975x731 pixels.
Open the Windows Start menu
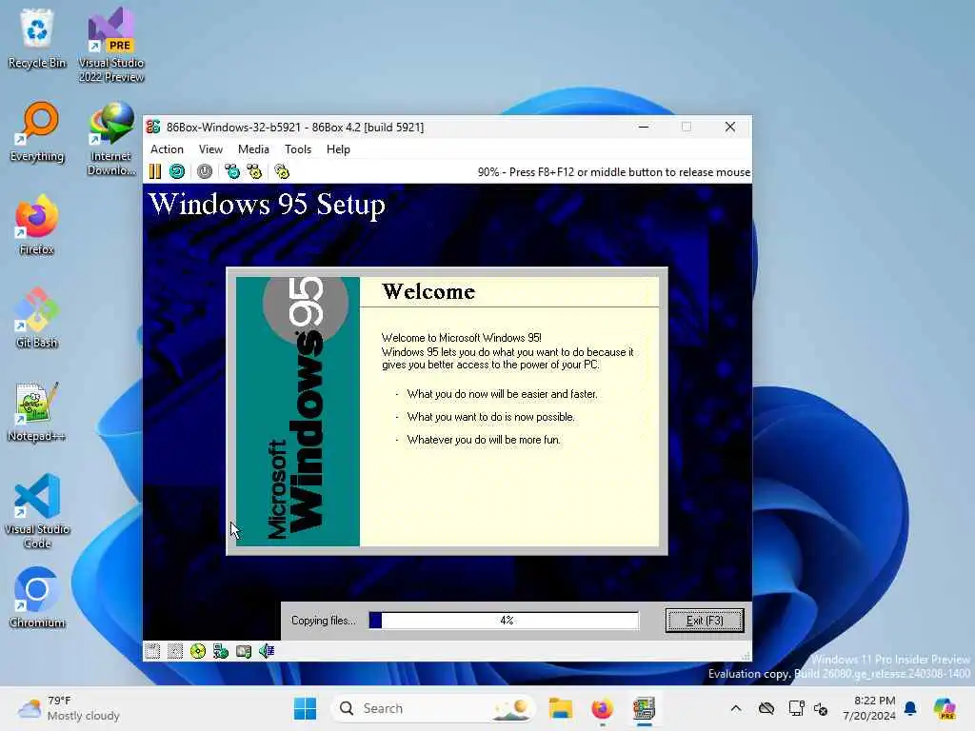(305, 708)
